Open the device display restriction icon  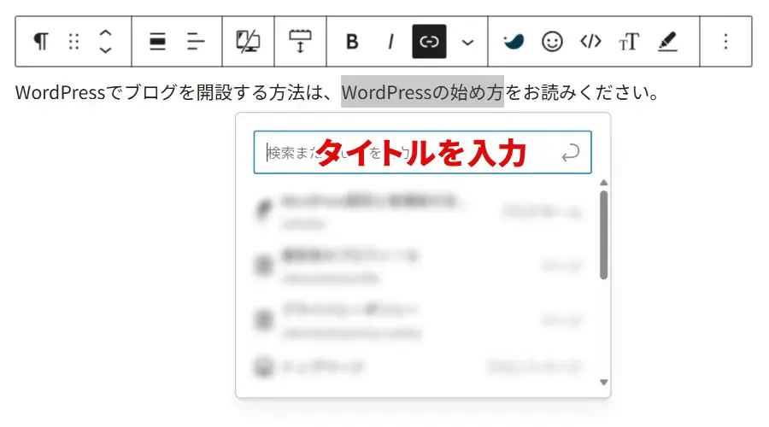(248, 42)
